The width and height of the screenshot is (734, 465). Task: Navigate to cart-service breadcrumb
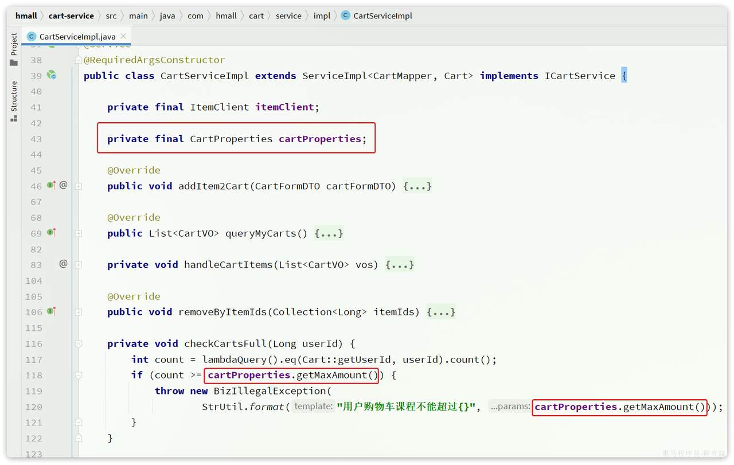tap(71, 15)
